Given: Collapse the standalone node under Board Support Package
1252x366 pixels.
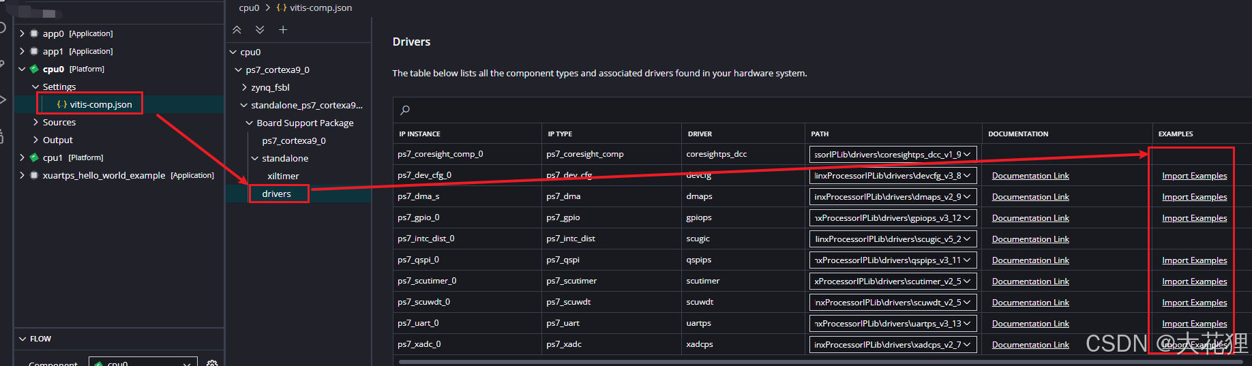Looking at the screenshot, I should click(x=254, y=158).
